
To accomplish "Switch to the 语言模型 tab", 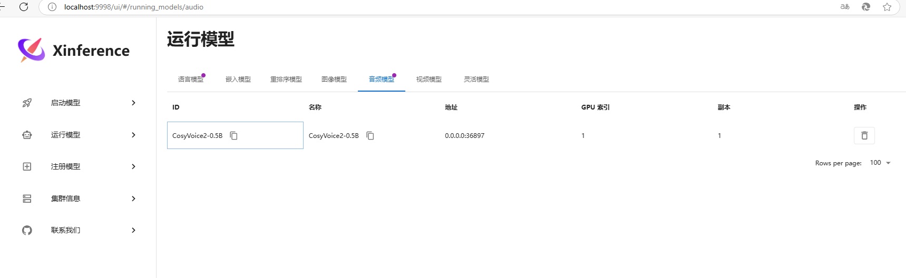I will (191, 80).
